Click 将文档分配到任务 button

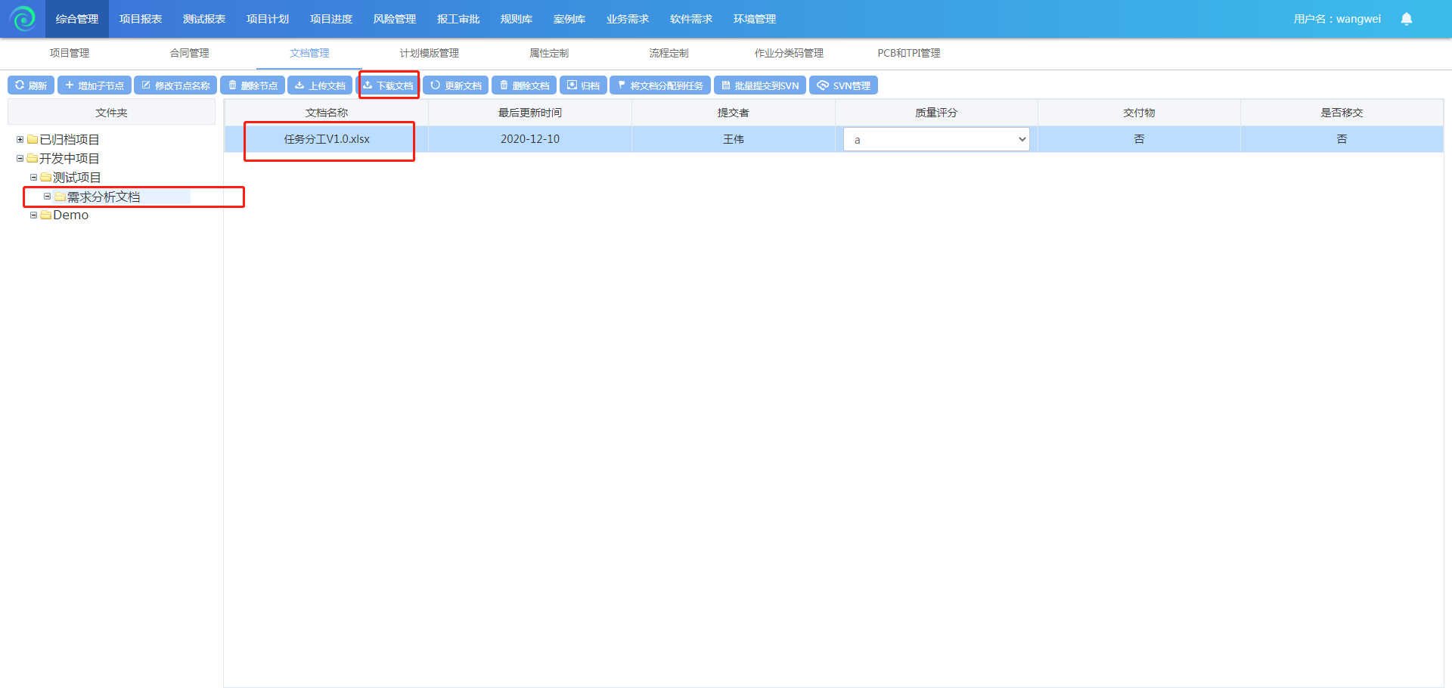tap(659, 85)
